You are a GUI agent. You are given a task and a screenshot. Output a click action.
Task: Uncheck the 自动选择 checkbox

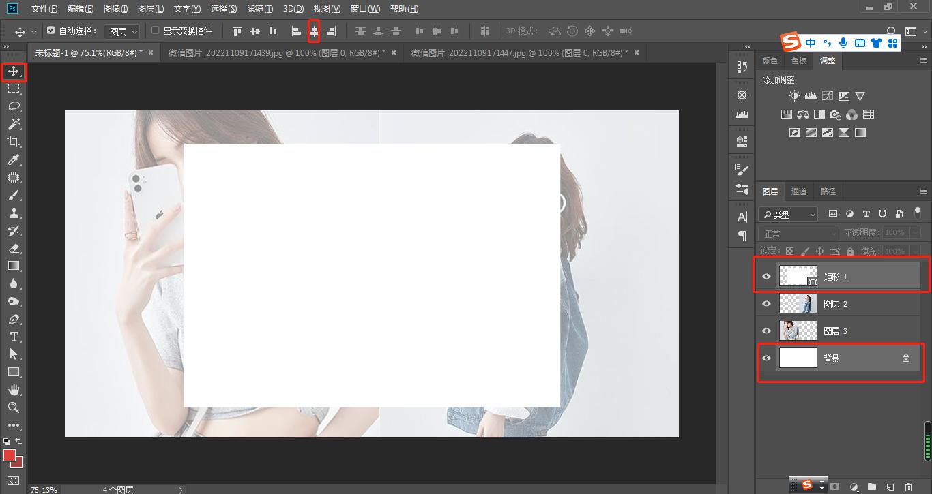51,31
